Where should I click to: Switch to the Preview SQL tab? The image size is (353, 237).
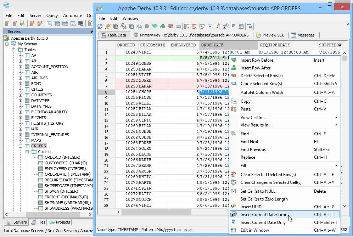[270, 35]
